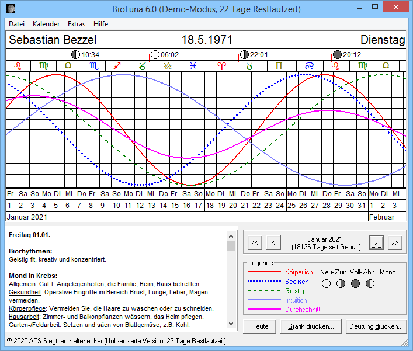Click the Hausarbeit underlined entry
The image size is (413, 351).
point(24,317)
